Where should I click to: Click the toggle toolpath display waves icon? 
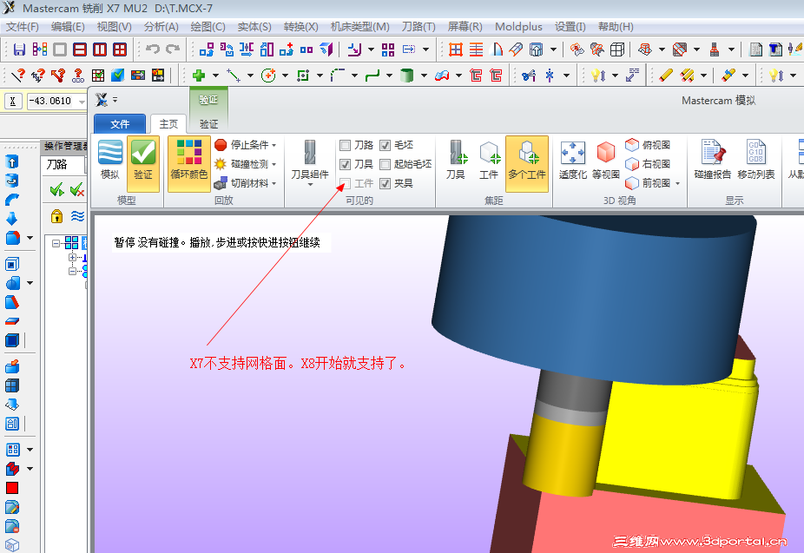pos(77,216)
